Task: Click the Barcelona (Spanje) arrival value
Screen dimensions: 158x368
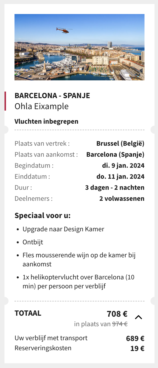Action: [115, 155]
